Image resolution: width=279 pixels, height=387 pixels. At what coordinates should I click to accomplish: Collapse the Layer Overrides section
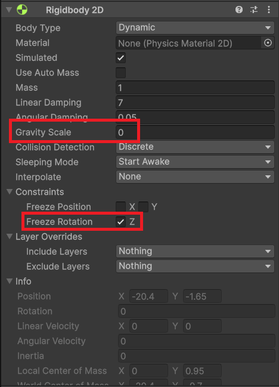click(x=10, y=237)
